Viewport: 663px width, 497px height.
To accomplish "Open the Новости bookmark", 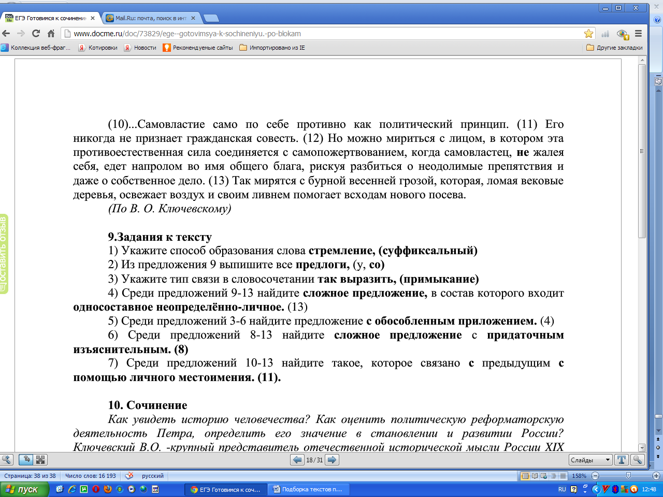I will point(140,48).
